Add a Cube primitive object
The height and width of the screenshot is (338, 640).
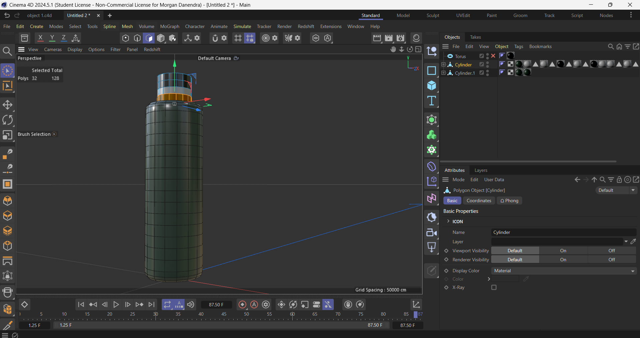coord(431,86)
